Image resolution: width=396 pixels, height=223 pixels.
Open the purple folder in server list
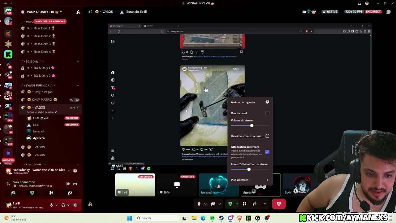(8, 153)
